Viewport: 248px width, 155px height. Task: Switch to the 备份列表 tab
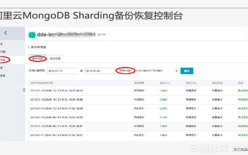[37, 59]
